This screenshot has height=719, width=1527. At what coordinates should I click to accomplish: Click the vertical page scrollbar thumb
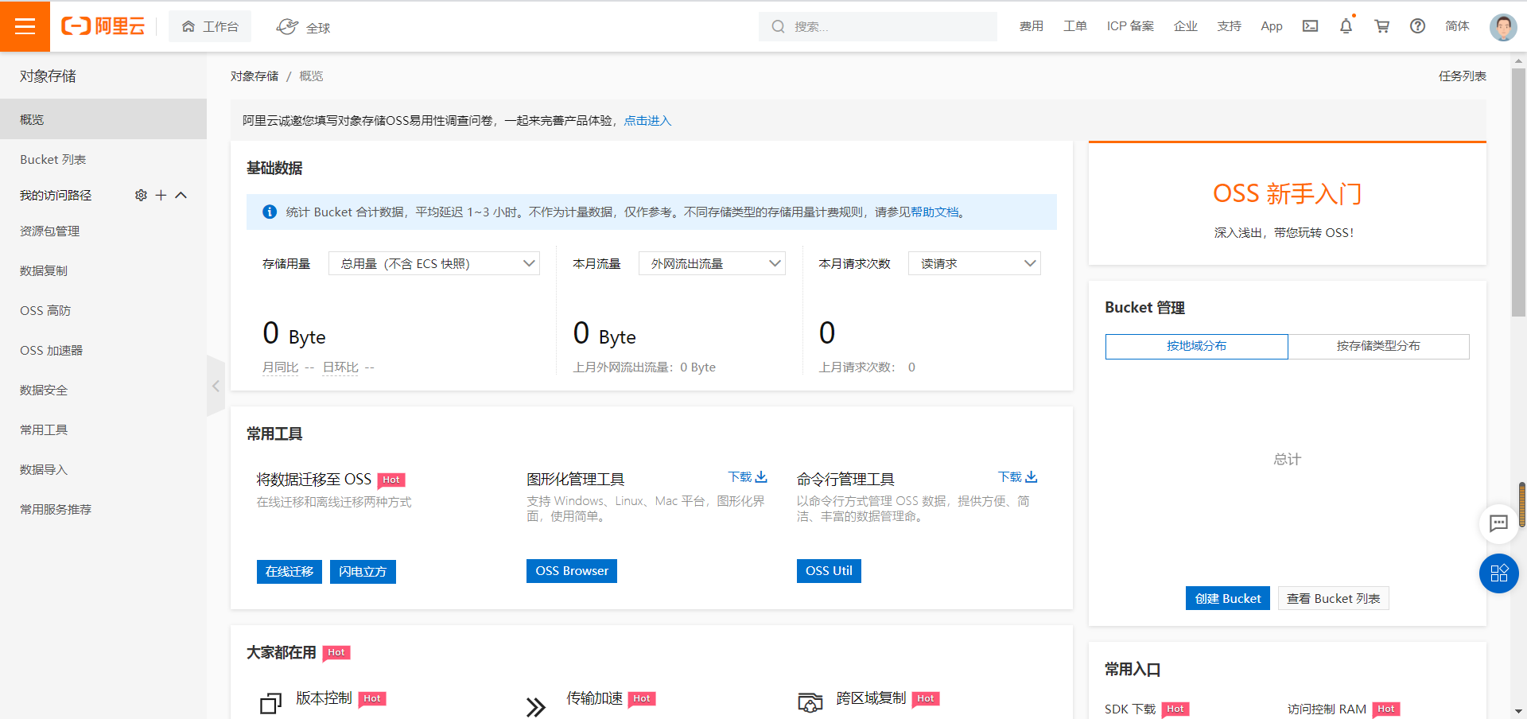(x=1518, y=192)
